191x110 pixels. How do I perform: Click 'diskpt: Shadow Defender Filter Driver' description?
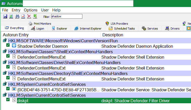[135, 101]
